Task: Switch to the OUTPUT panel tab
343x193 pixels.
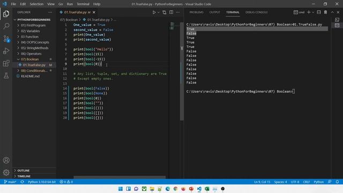Action: 214,12
